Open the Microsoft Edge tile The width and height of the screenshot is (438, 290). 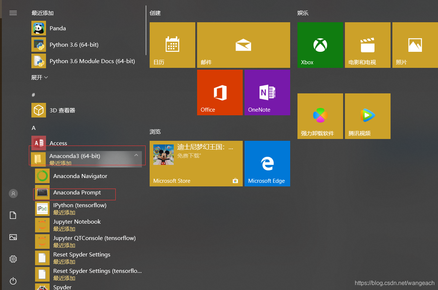click(267, 163)
